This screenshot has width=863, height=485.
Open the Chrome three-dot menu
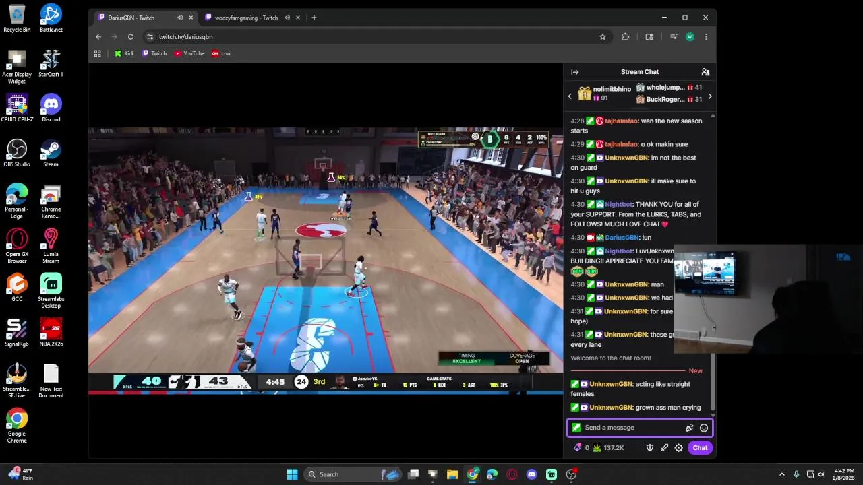[x=706, y=37]
